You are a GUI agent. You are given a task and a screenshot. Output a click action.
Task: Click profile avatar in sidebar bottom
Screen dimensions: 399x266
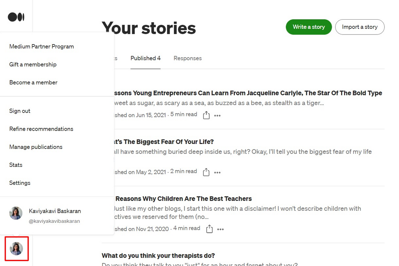point(16,248)
